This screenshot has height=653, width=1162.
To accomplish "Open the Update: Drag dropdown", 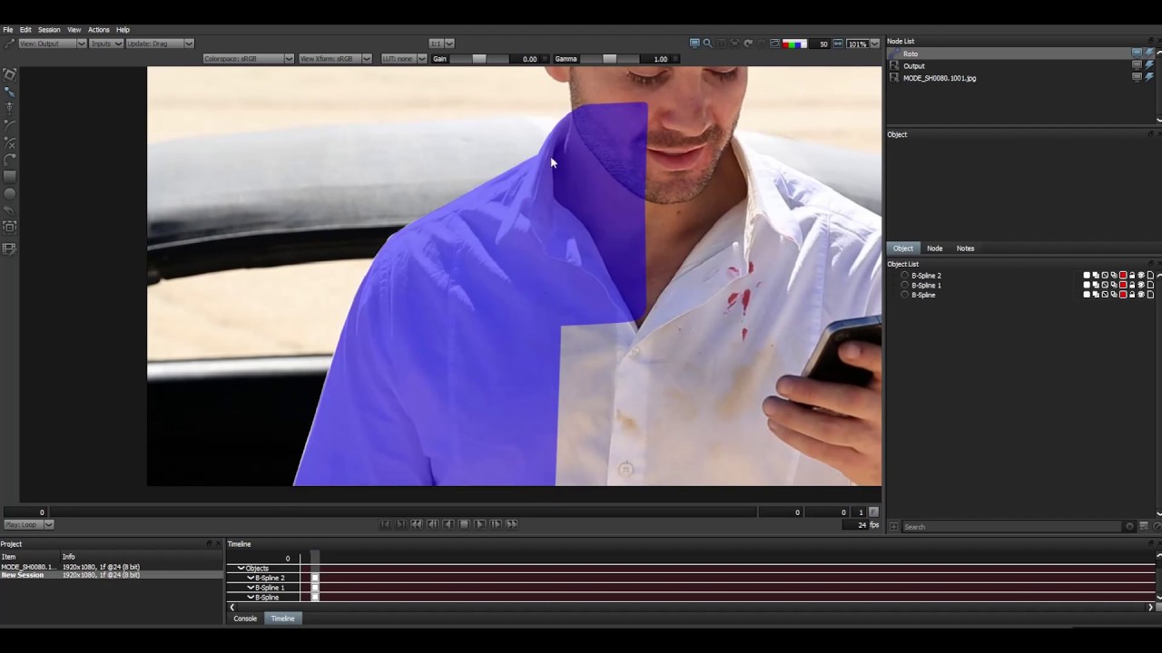I will 160,44.
